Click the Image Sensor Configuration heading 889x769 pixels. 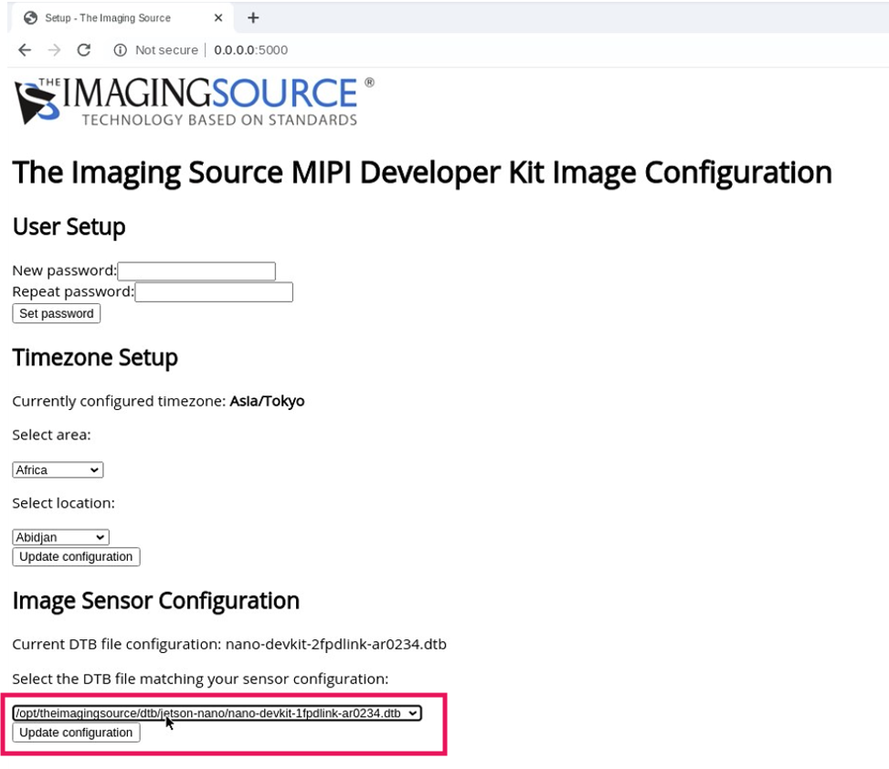[x=156, y=601]
